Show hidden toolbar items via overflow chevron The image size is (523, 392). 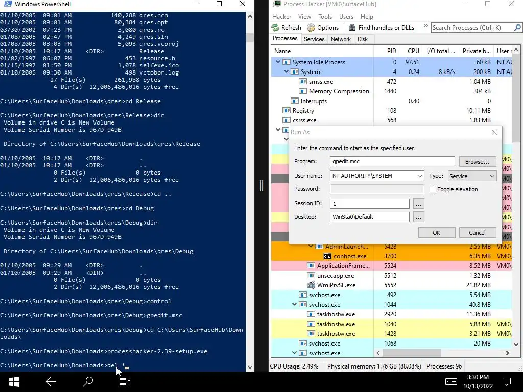click(x=425, y=26)
